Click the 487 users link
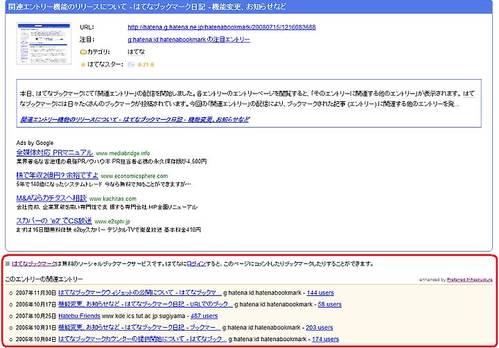 pyautogui.click(x=204, y=316)
